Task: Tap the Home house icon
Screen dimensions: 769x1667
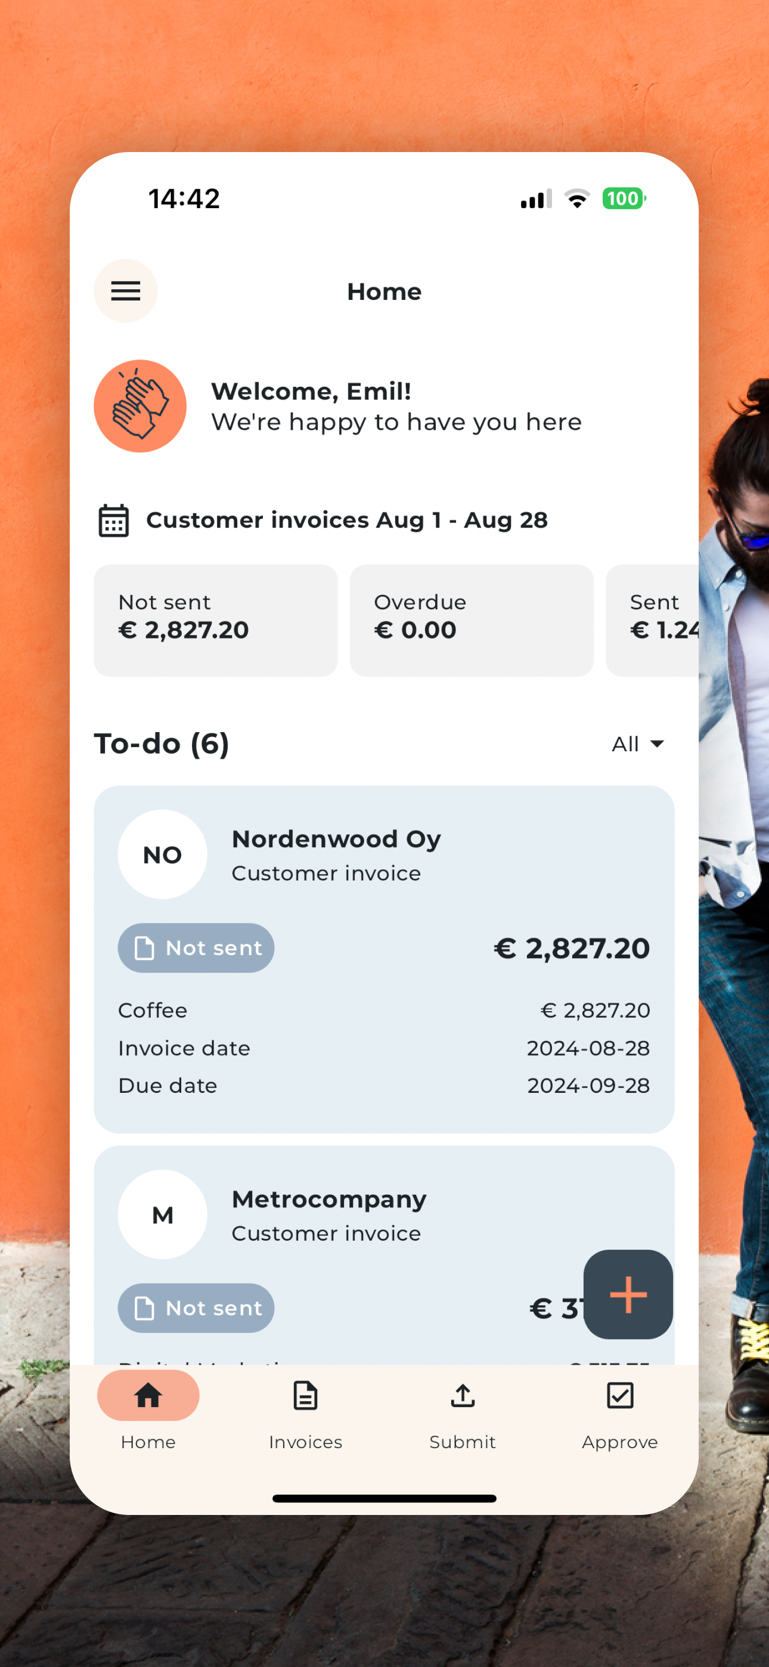Action: tap(148, 1395)
